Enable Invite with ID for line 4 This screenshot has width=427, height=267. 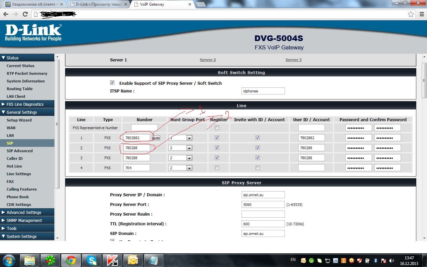click(x=258, y=168)
